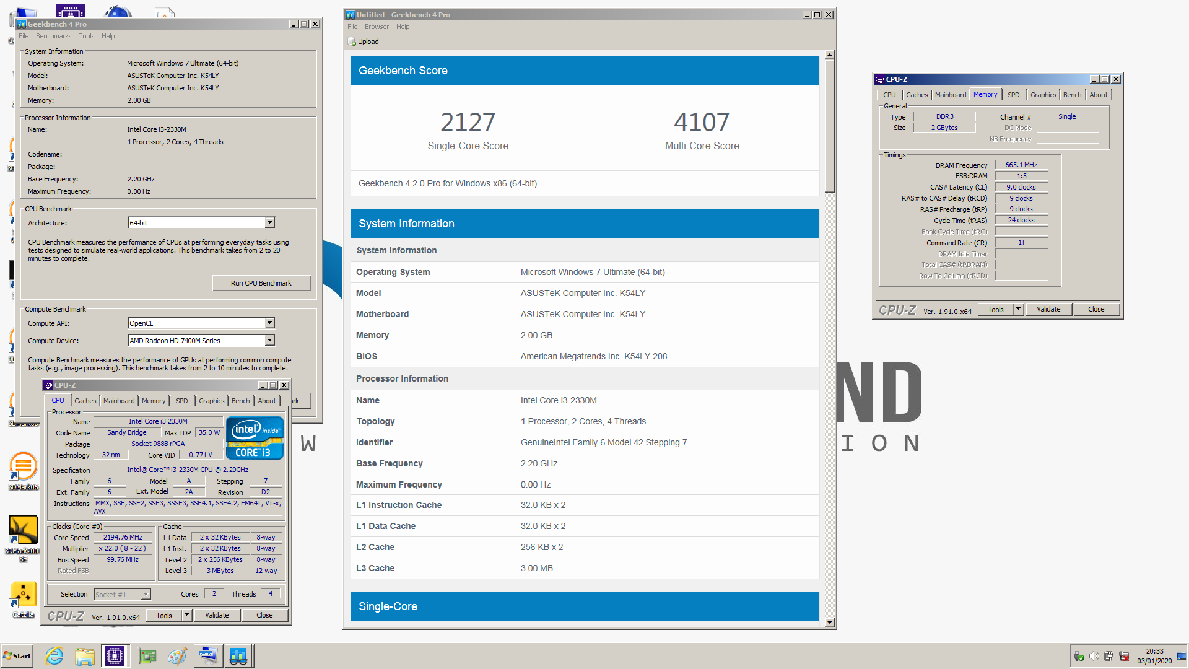Open the Socket #1 selection dropdown in CPU-Z
Image resolution: width=1189 pixels, height=669 pixels.
[146, 595]
